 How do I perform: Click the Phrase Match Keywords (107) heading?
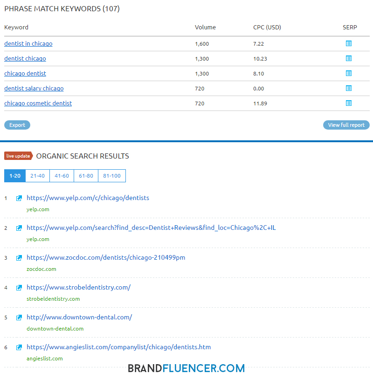[62, 9]
